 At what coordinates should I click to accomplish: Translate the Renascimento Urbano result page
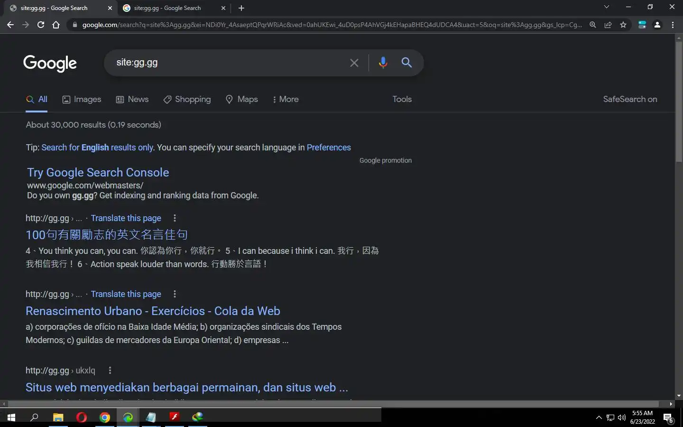[126, 294]
